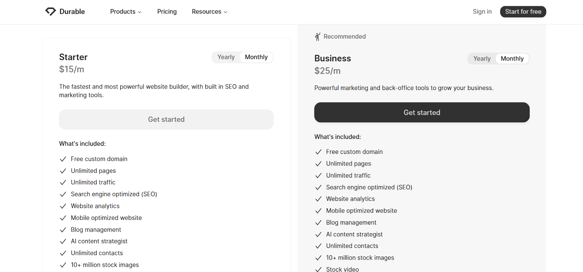Click checkmark beside Starter Unlimited contacts
This screenshot has width=583, height=272.
pos(63,253)
